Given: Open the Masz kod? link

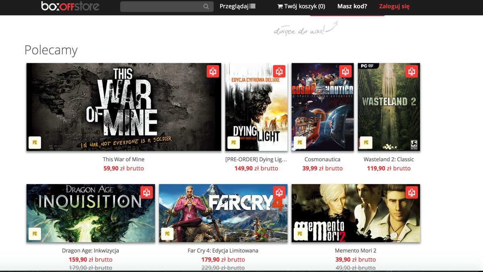Looking at the screenshot, I should (x=352, y=6).
